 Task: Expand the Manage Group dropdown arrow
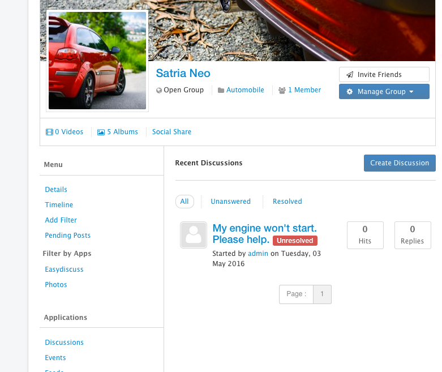411,92
